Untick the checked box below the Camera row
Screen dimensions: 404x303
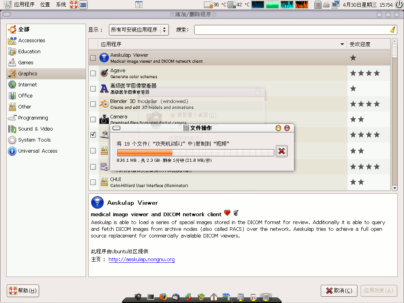point(93,135)
